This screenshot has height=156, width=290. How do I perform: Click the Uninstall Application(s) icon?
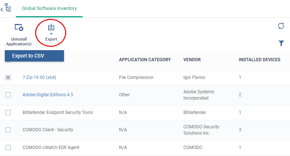pos(19,27)
